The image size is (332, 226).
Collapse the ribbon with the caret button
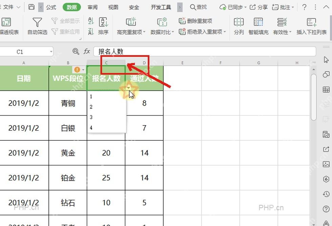click(x=326, y=7)
